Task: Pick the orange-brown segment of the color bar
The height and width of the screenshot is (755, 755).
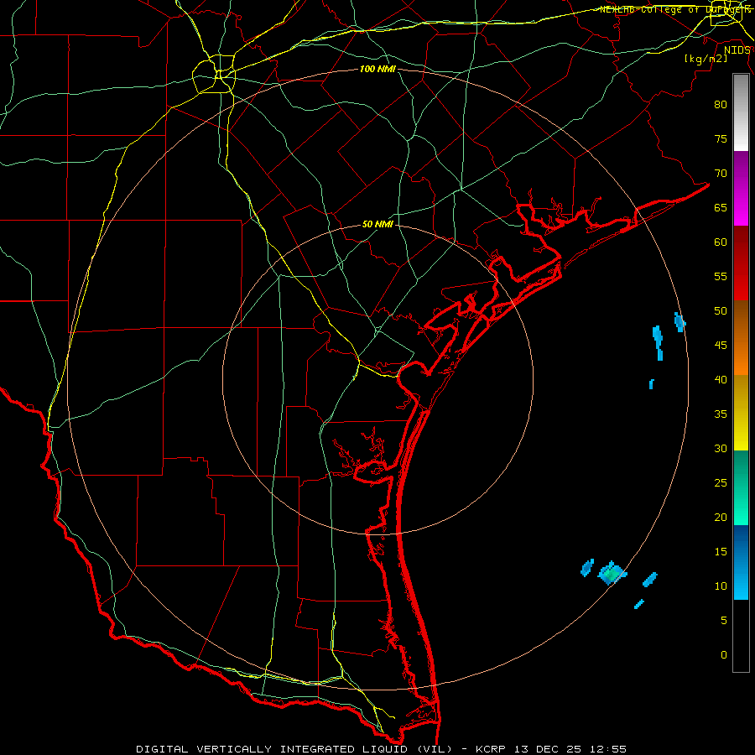Action: click(741, 338)
